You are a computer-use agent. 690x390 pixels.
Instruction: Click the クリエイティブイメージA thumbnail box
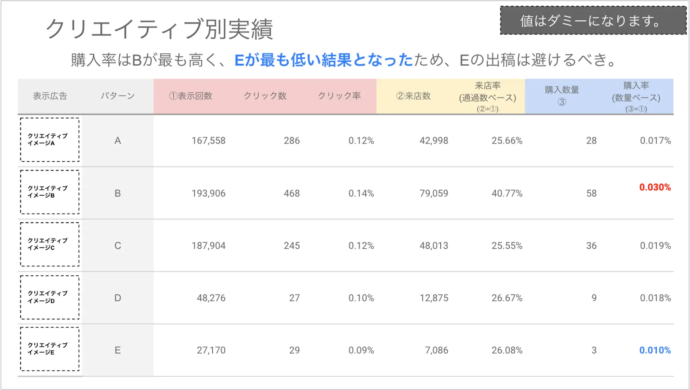[49, 140]
